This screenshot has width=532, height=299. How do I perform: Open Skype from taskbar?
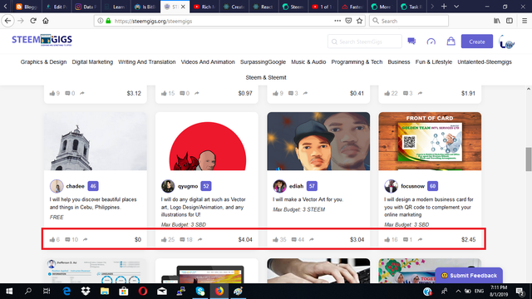(200, 292)
